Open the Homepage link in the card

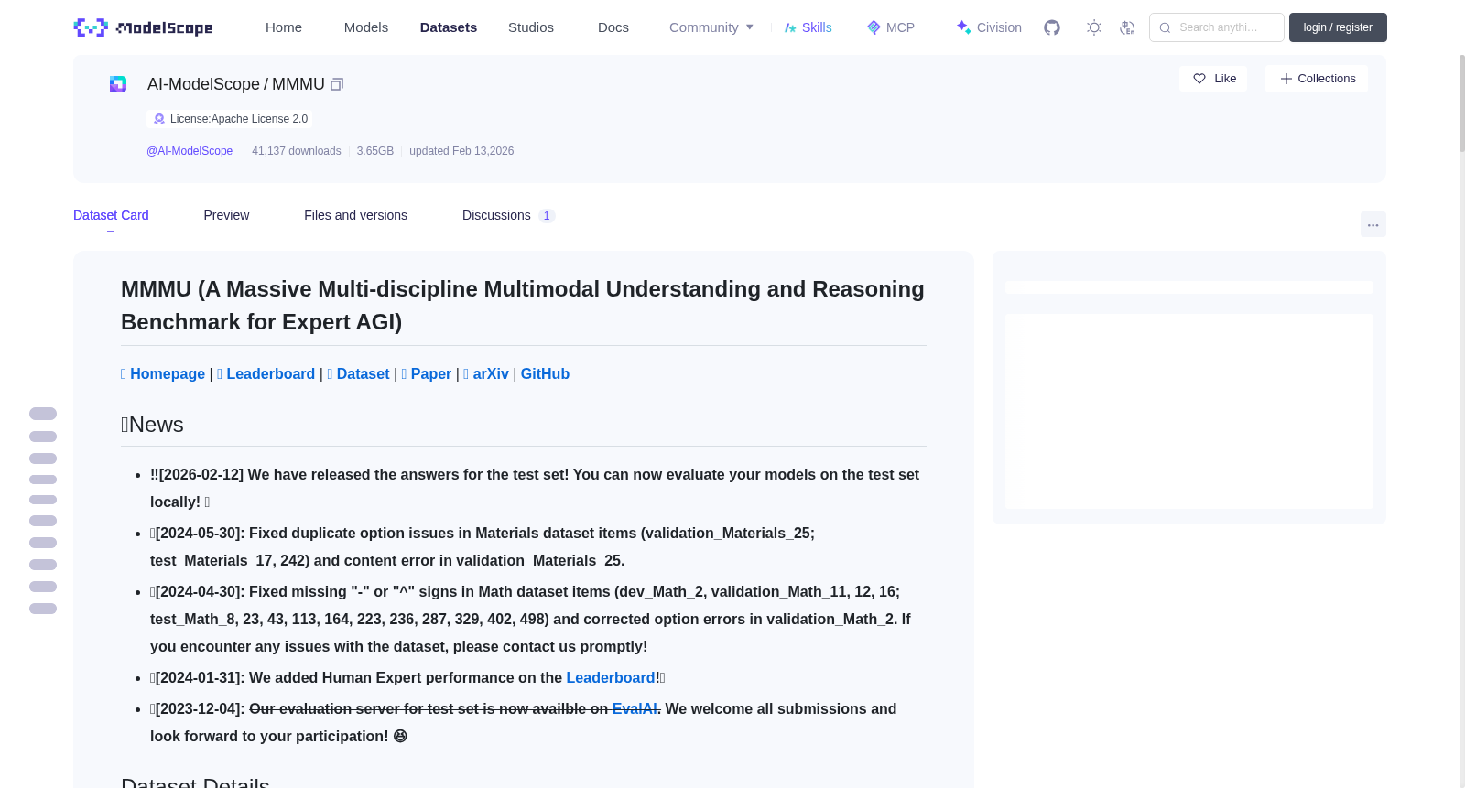pyautogui.click(x=163, y=373)
